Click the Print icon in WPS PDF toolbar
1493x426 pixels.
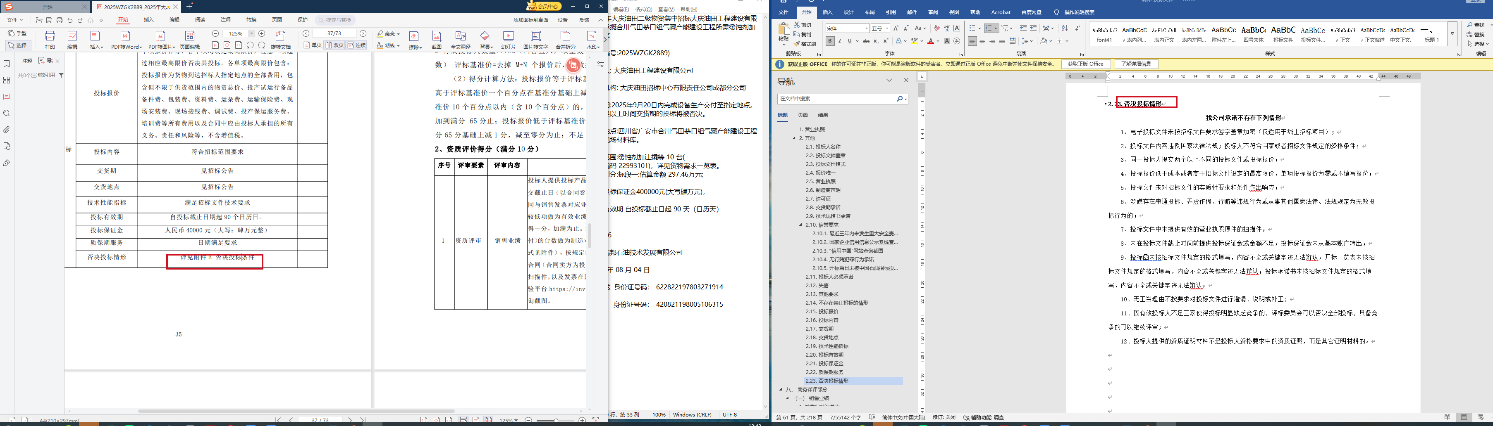(x=50, y=39)
